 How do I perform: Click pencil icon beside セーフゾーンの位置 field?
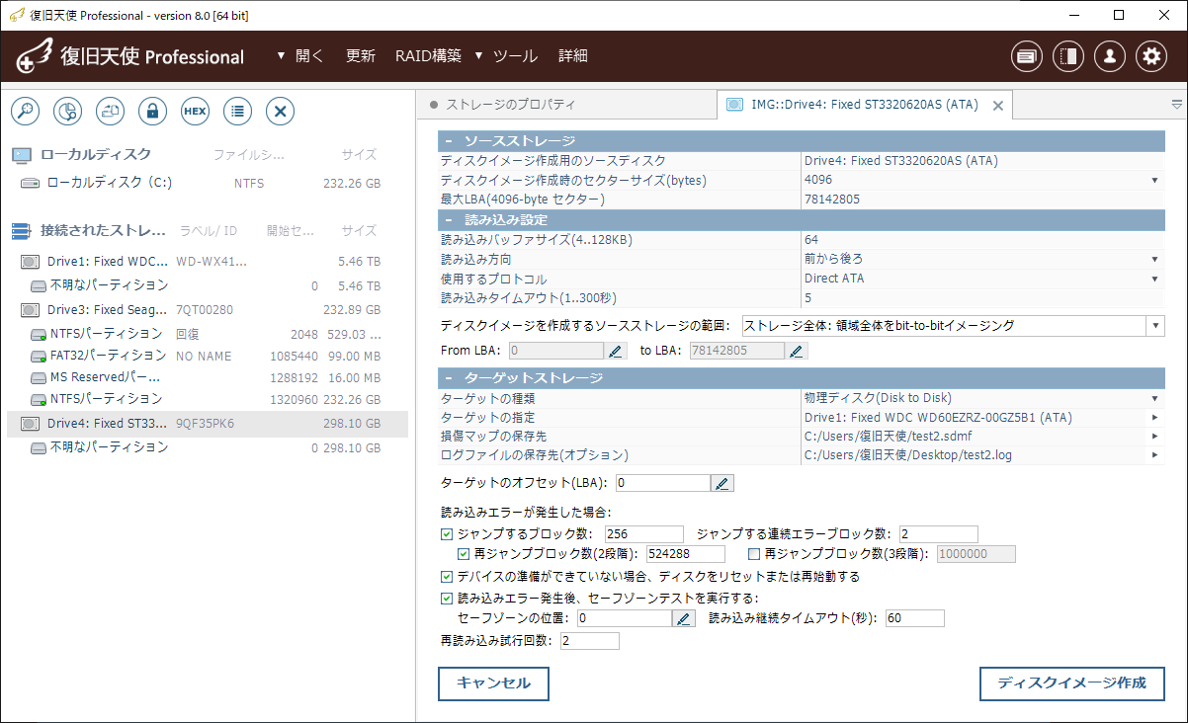(684, 618)
